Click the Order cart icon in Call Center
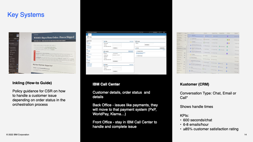253x142 pixels. click(x=104, y=41)
